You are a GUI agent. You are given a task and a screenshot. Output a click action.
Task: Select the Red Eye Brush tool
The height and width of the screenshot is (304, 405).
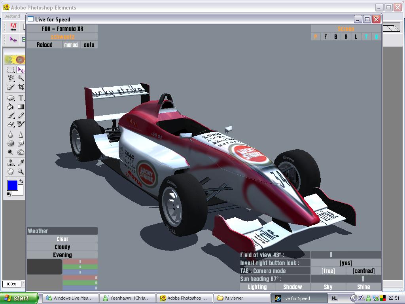click(21, 124)
